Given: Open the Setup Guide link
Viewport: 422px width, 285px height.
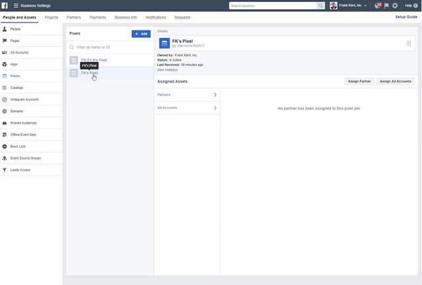Looking at the screenshot, I should (406, 17).
